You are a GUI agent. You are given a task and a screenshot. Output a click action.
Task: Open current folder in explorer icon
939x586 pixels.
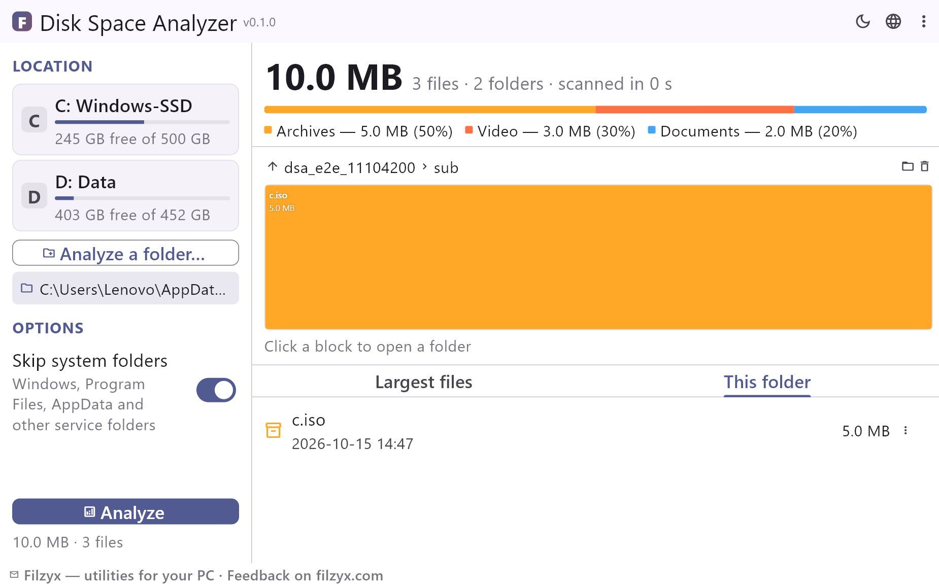tap(908, 166)
